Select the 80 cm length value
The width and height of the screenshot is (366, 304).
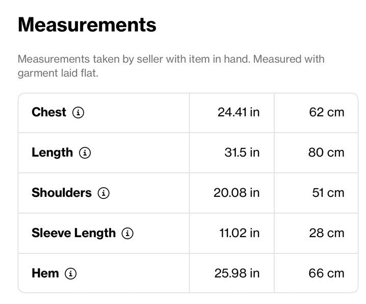326,153
